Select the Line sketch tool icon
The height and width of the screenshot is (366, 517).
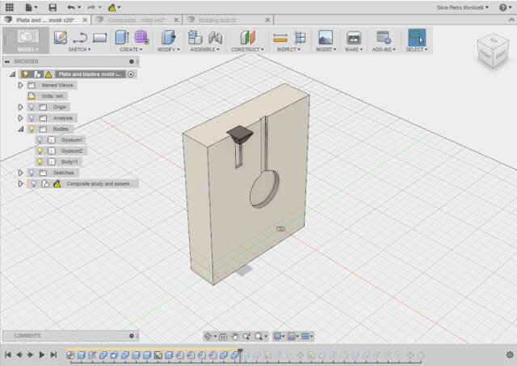coord(80,38)
